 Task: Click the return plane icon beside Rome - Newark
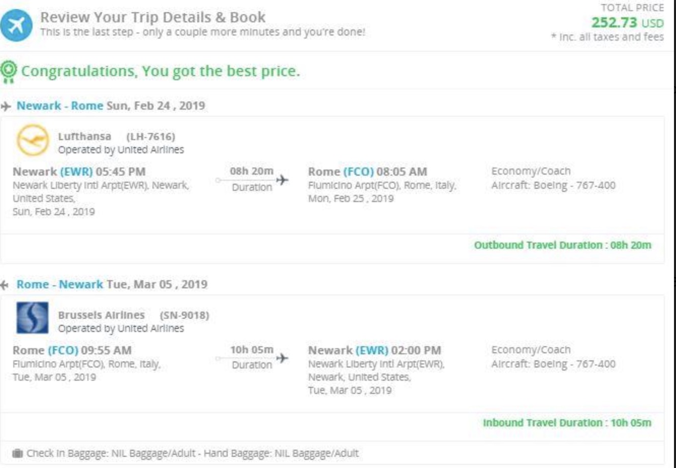click(5, 285)
